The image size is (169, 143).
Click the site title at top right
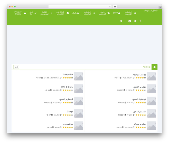150,10
